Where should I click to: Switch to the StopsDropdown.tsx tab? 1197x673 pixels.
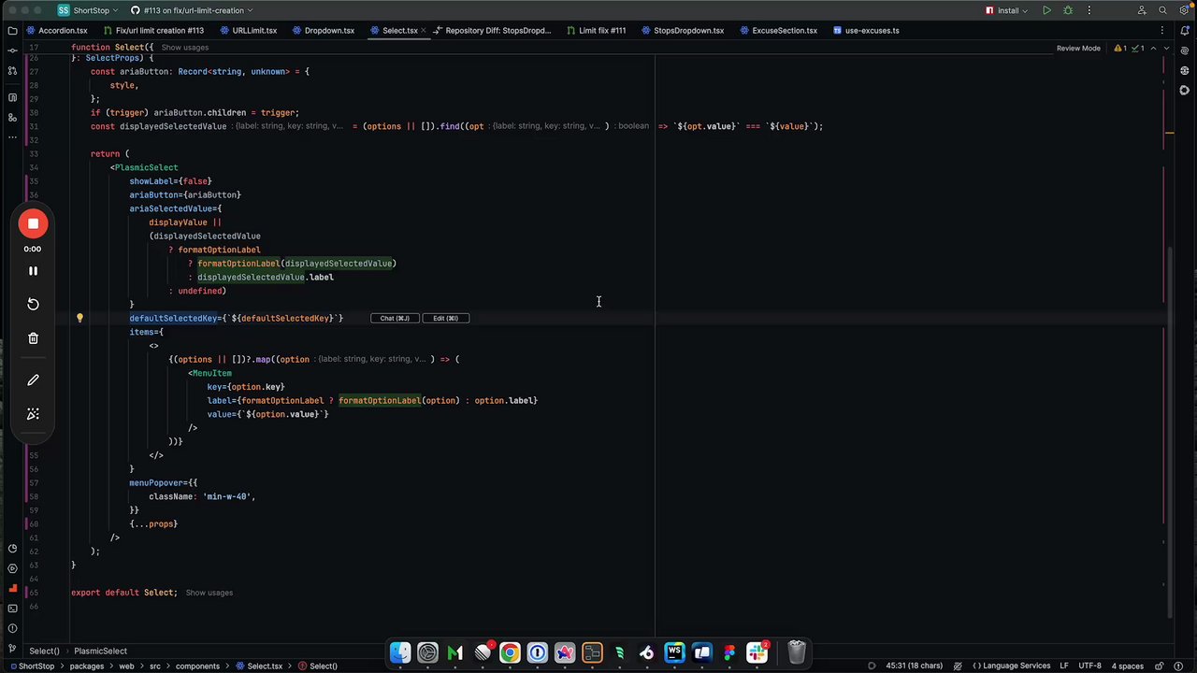[683, 30]
